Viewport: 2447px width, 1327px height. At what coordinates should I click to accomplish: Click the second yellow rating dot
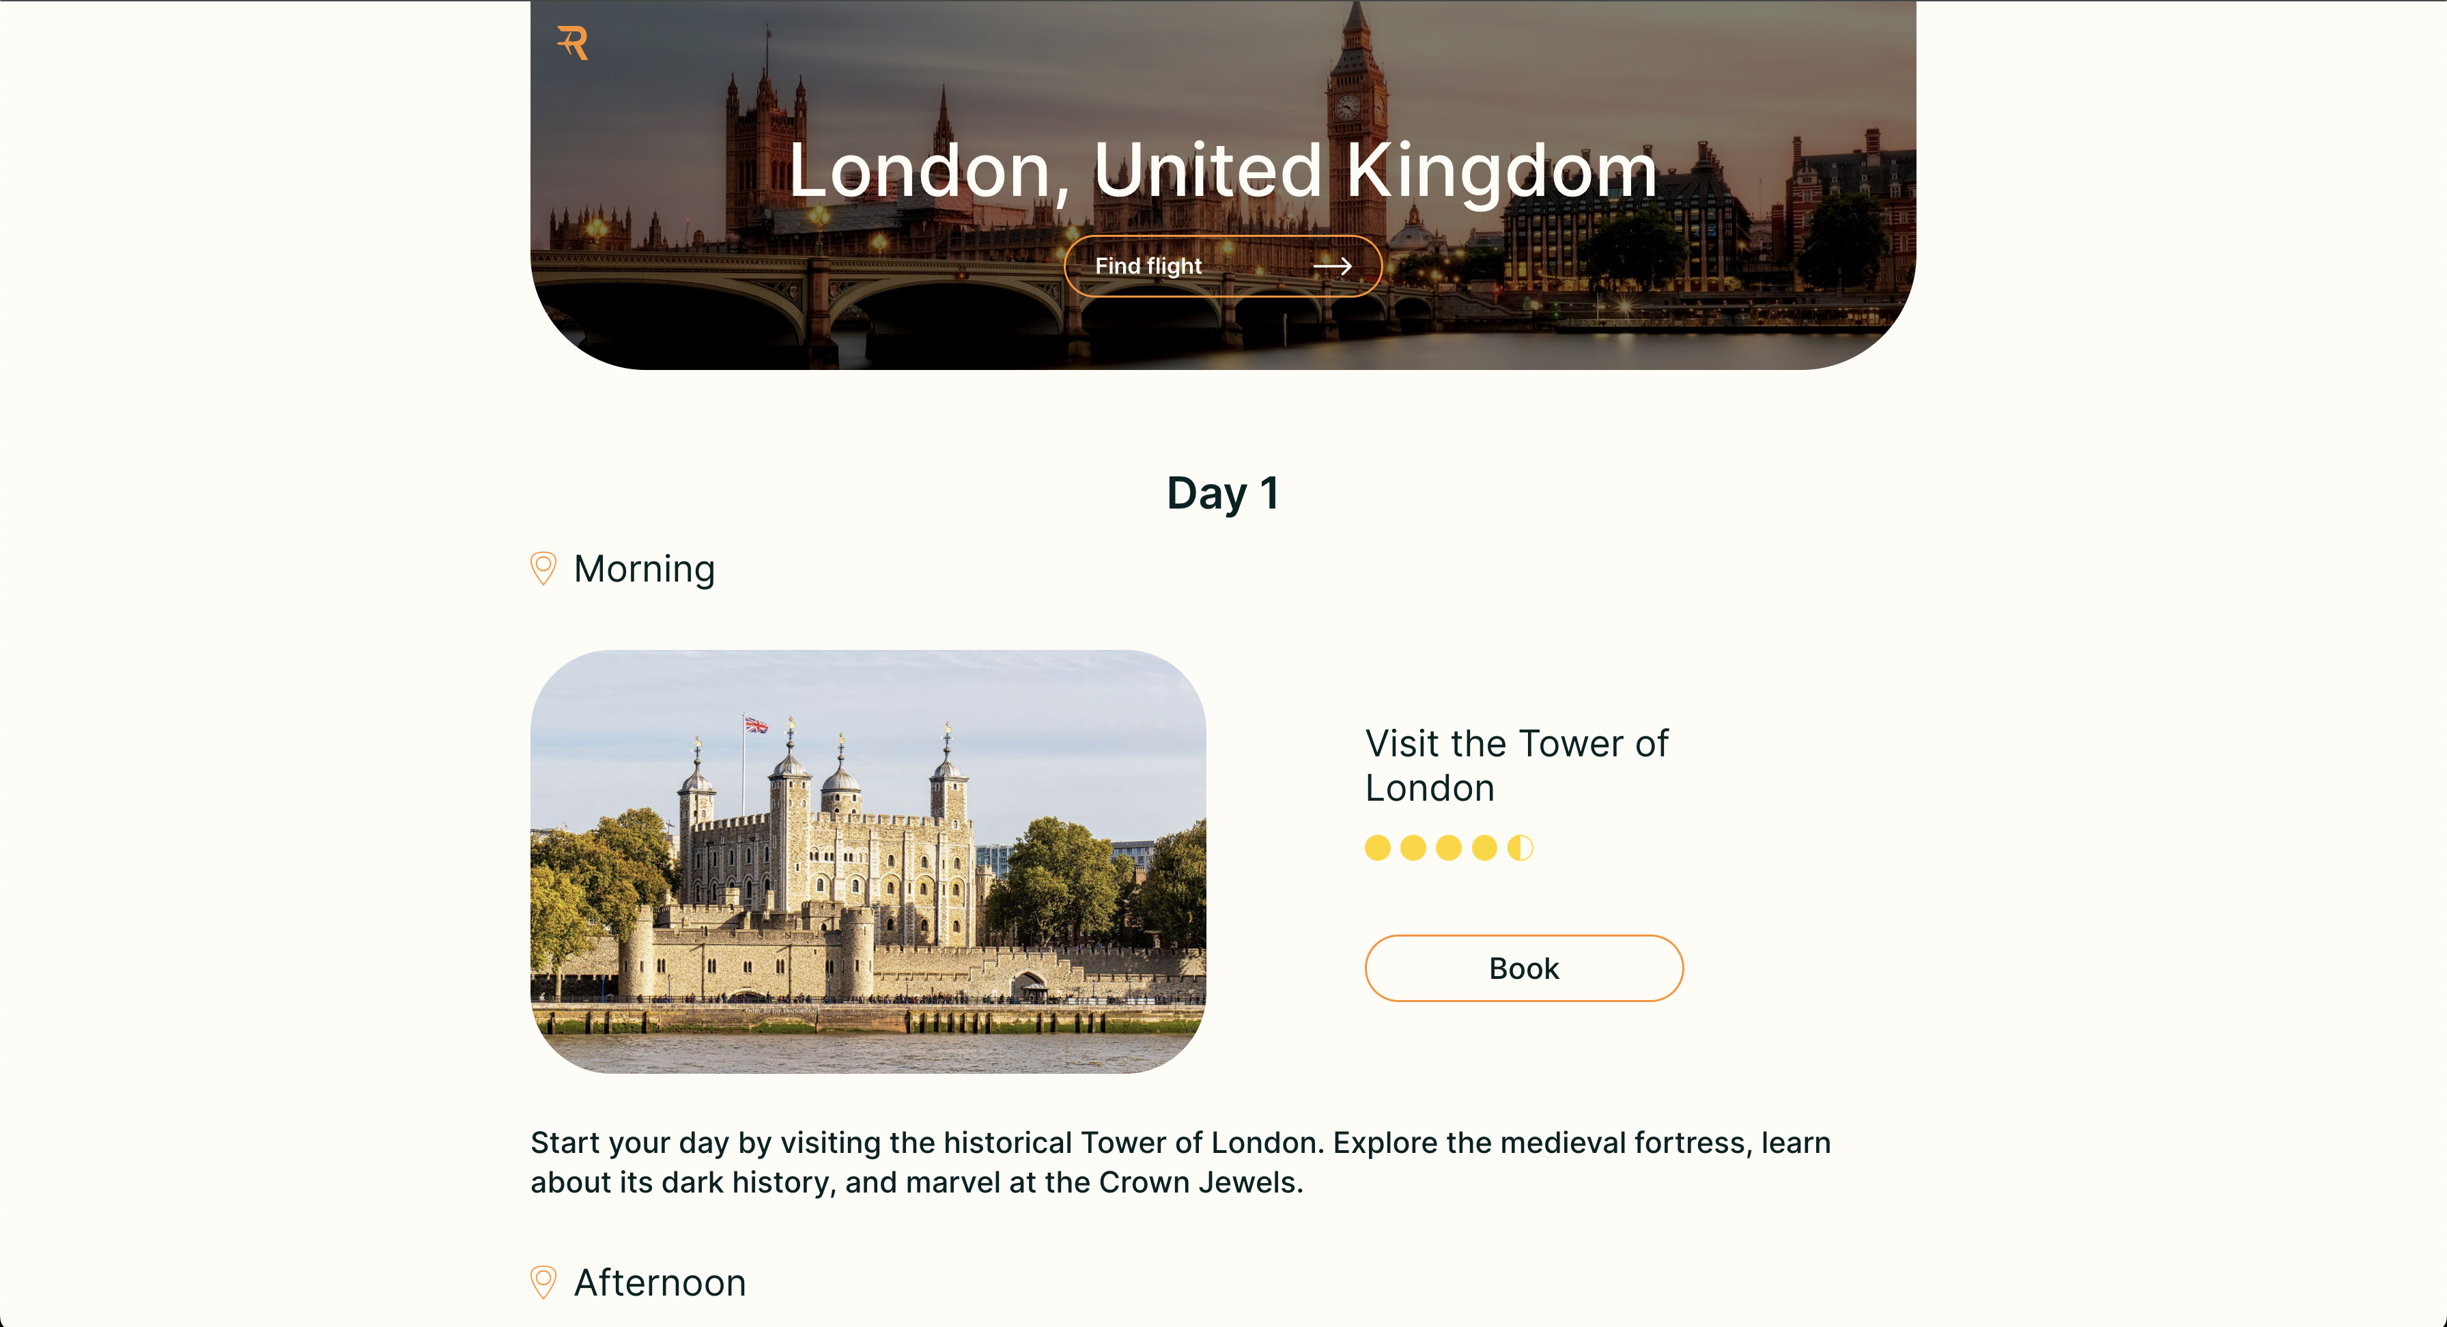1413,847
